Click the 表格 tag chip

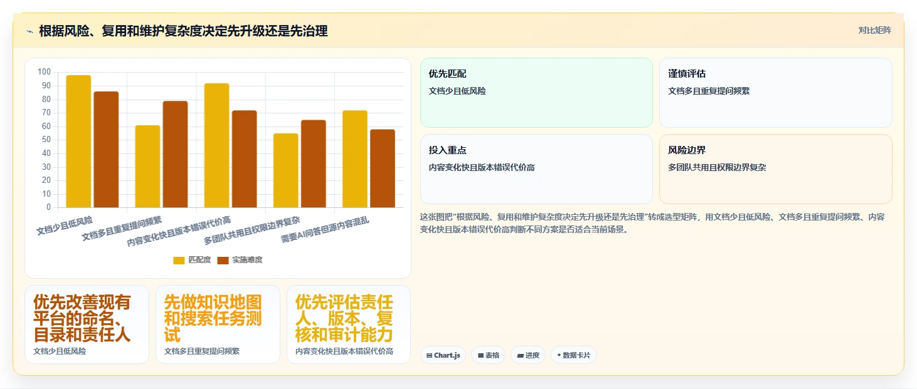(489, 355)
